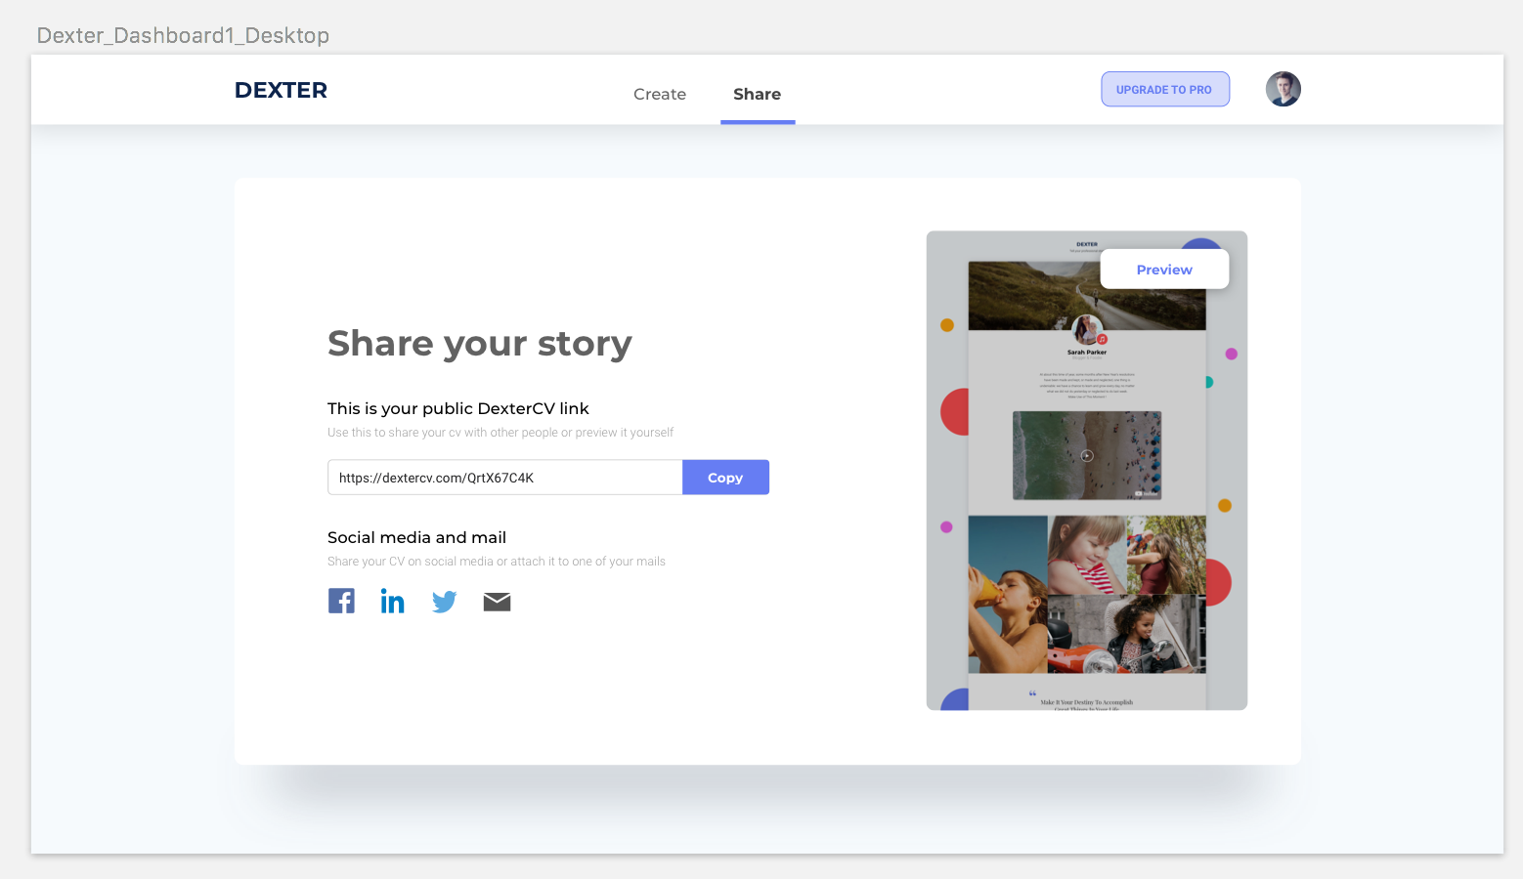This screenshot has width=1523, height=879.
Task: Click the public link URL field
Action: (x=504, y=478)
